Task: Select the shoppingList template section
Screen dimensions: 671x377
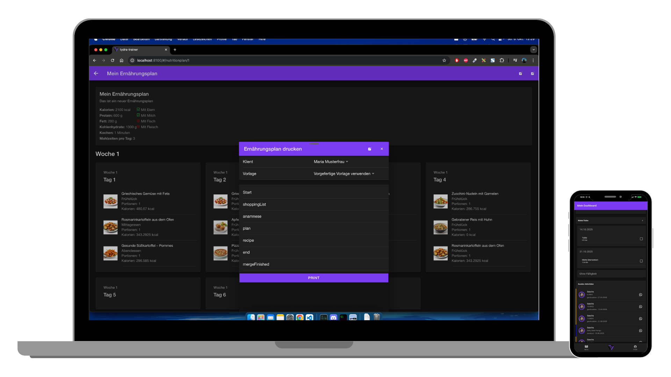Action: 254,204
